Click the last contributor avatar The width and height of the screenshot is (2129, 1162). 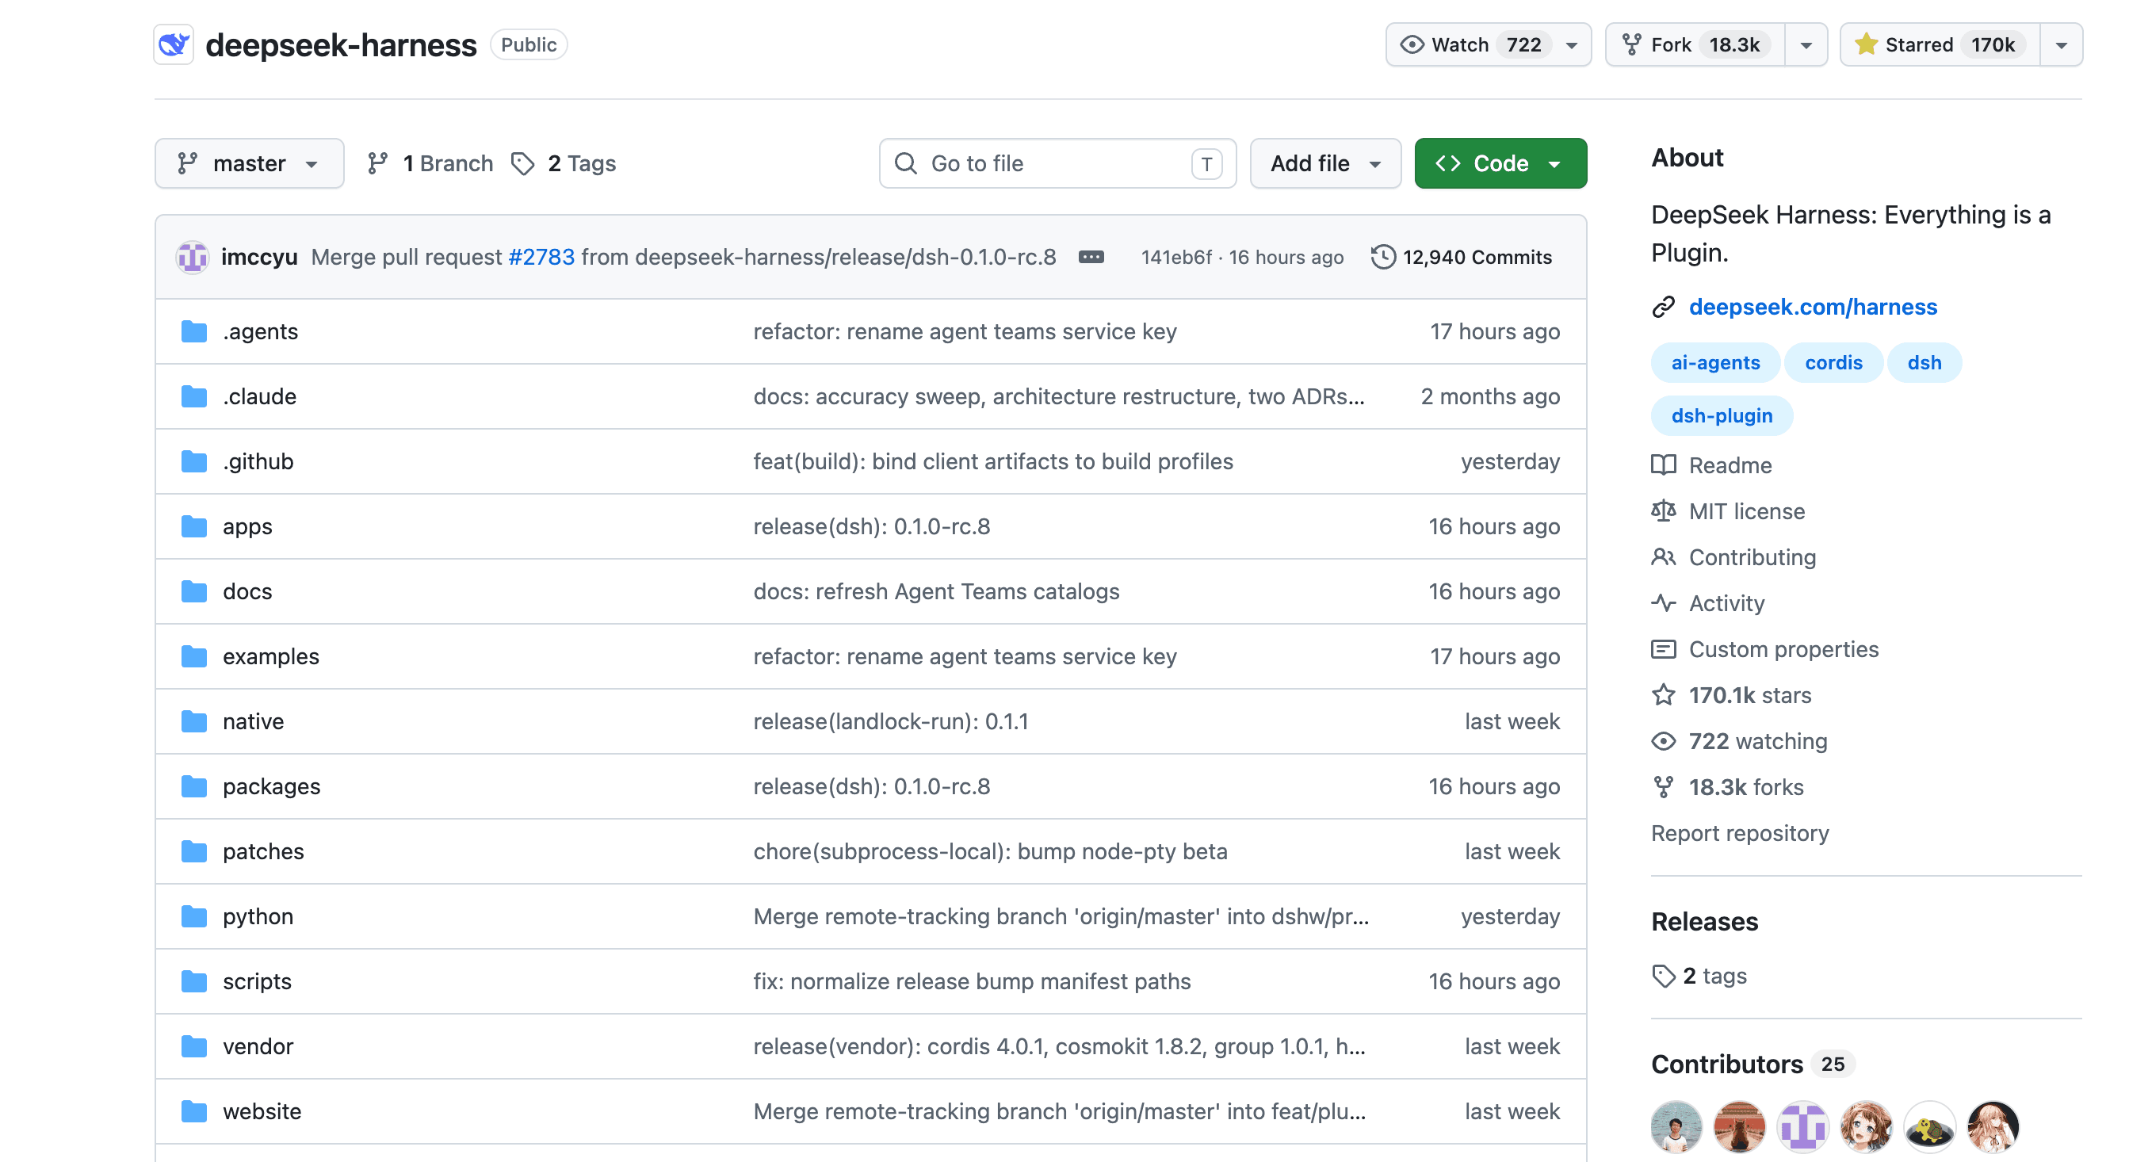click(x=1993, y=1126)
